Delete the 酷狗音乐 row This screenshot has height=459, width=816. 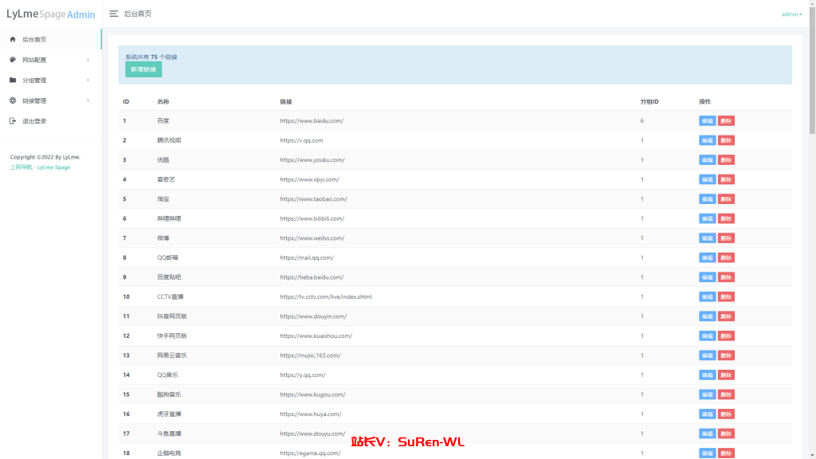726,394
